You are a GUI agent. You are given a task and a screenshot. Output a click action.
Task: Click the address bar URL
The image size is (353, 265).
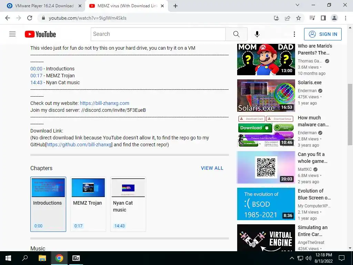tap(88, 18)
